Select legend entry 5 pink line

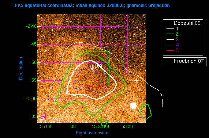(170, 50)
